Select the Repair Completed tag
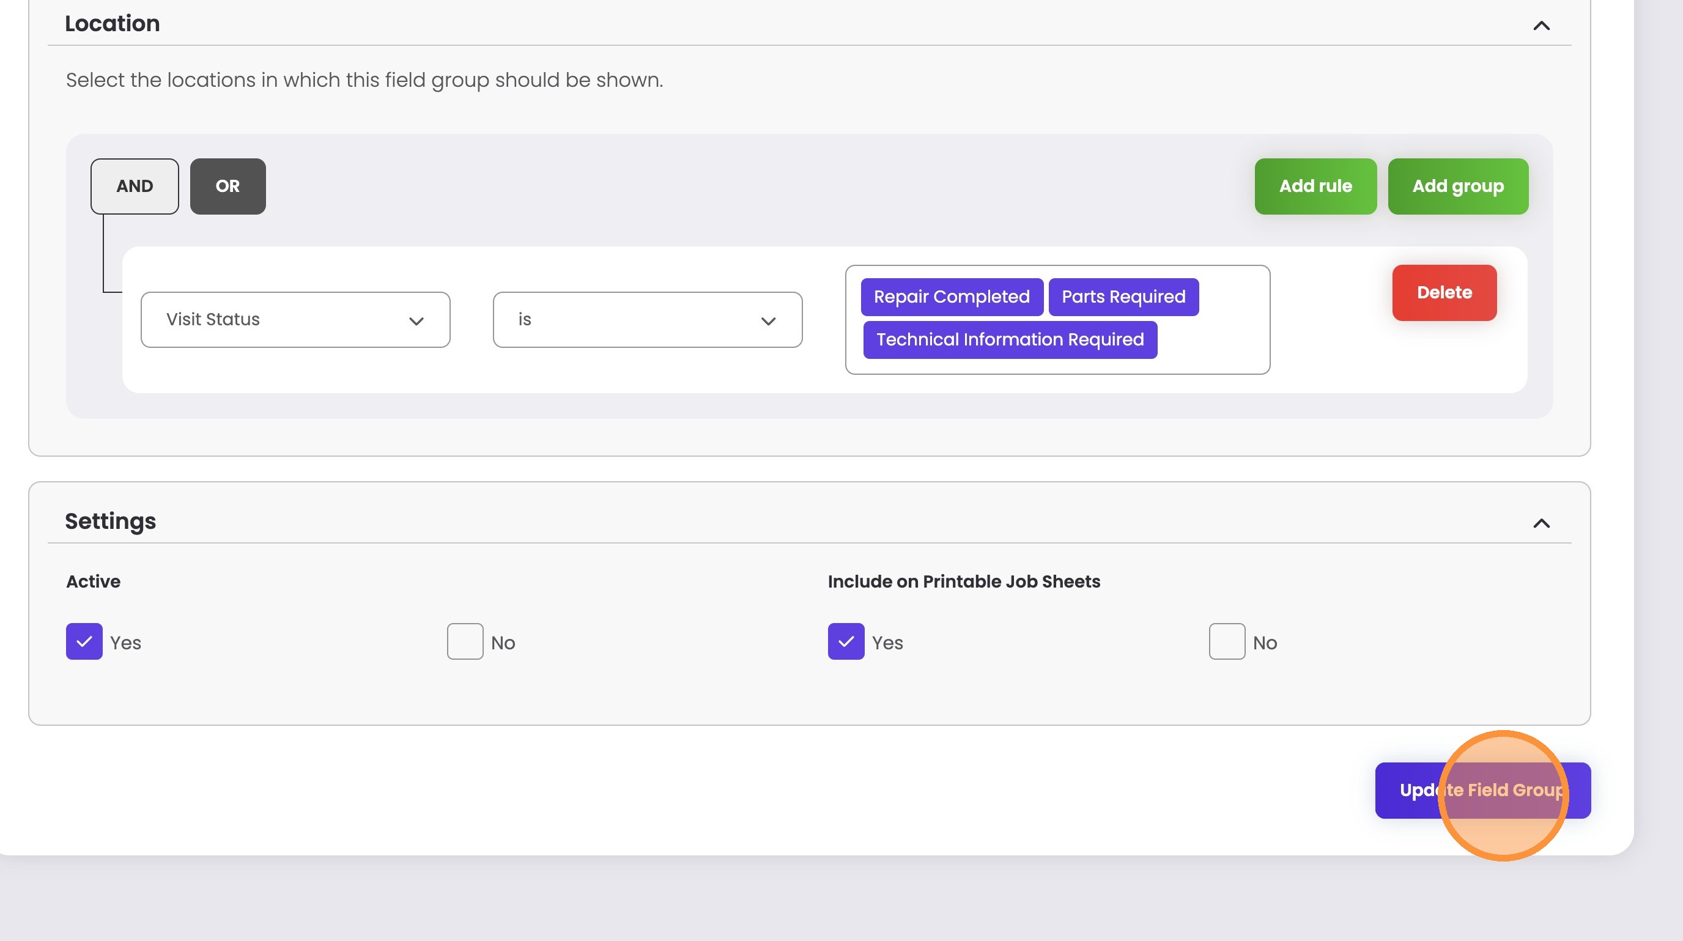The height and width of the screenshot is (941, 1683). (x=951, y=297)
